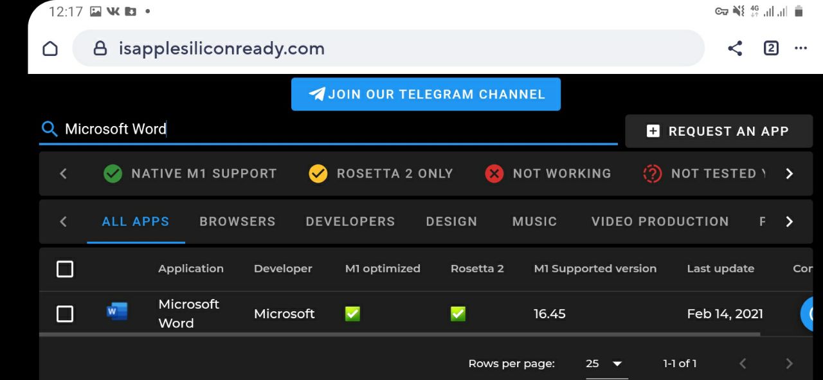Sort by the Rosetta 2 column header

477,269
